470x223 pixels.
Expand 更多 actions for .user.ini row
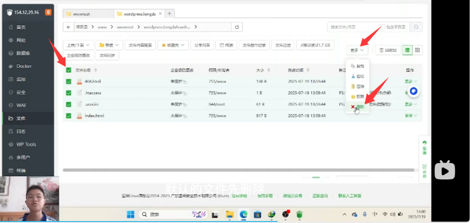(x=411, y=104)
